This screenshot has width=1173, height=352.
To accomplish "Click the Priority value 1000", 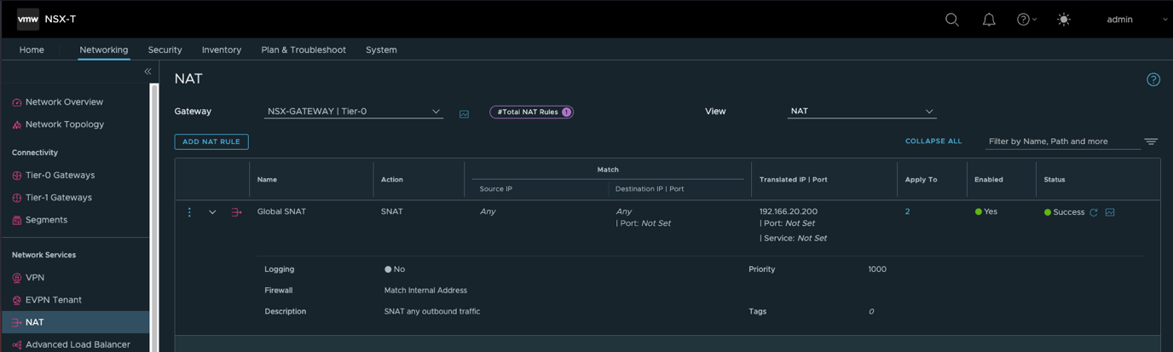I will [877, 269].
